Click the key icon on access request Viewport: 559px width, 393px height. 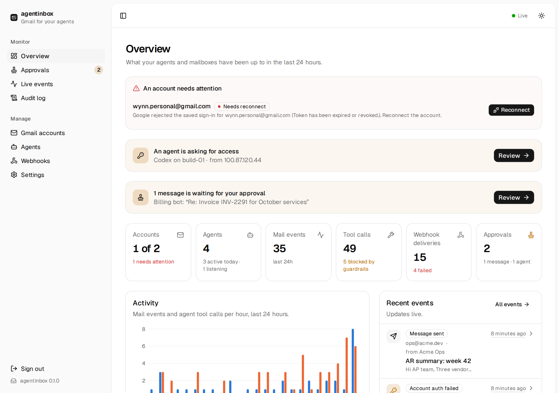[x=141, y=155]
